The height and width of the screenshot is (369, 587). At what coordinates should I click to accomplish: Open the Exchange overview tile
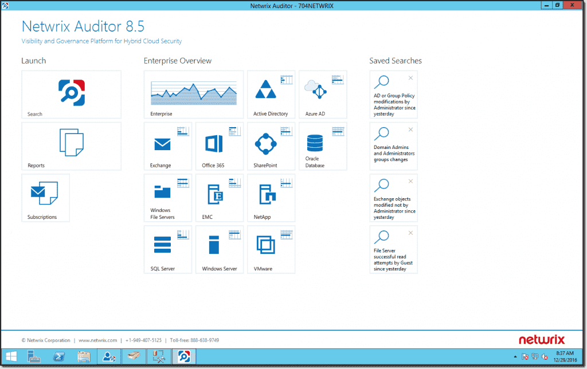click(x=167, y=146)
